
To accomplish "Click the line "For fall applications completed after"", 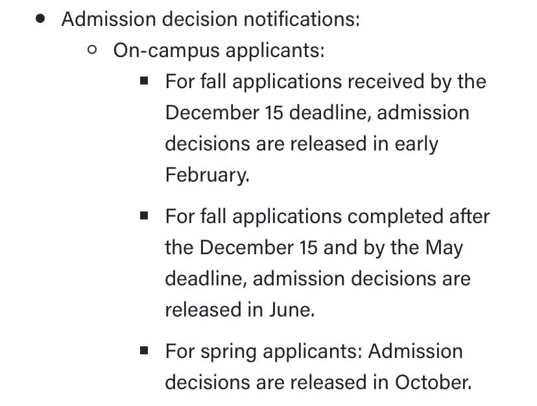I will [328, 216].
